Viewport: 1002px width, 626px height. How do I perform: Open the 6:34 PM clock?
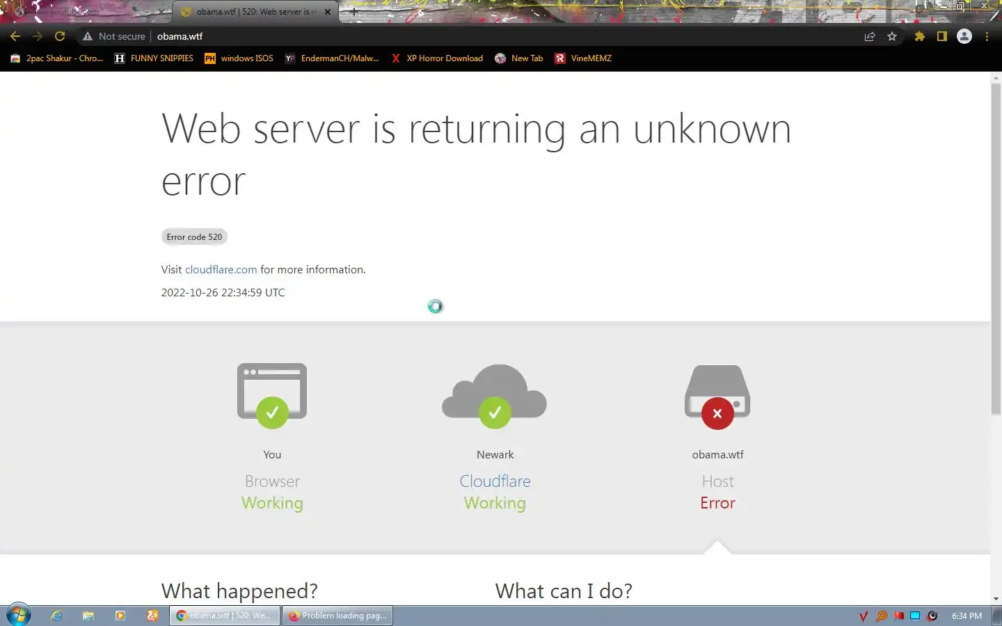pyautogui.click(x=967, y=616)
